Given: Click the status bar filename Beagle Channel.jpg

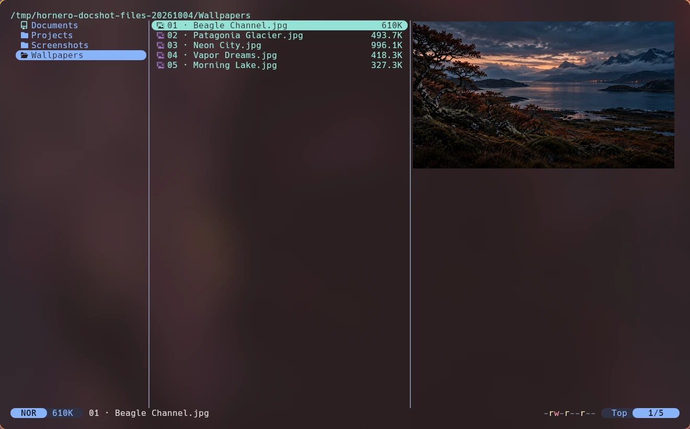Looking at the screenshot, I should (x=149, y=413).
